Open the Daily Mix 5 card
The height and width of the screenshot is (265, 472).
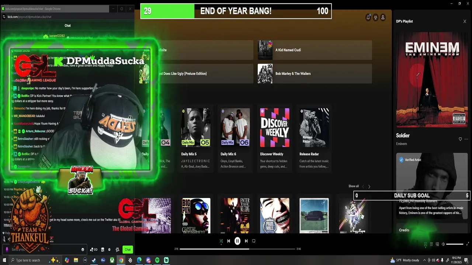(196, 138)
